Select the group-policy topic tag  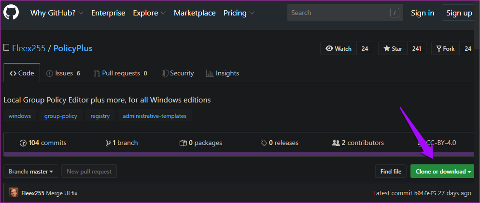click(60, 116)
